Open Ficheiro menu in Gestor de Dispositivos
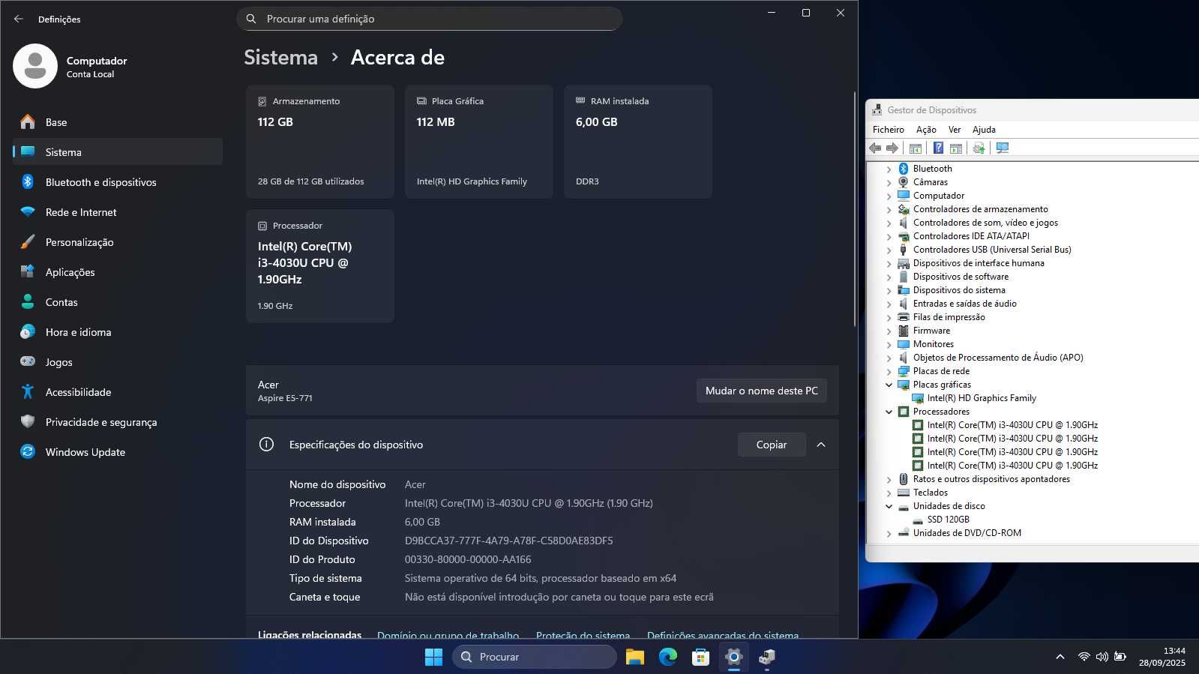This screenshot has height=674, width=1199. 889,130
